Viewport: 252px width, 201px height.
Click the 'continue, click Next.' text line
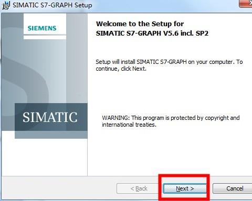click(x=121, y=69)
